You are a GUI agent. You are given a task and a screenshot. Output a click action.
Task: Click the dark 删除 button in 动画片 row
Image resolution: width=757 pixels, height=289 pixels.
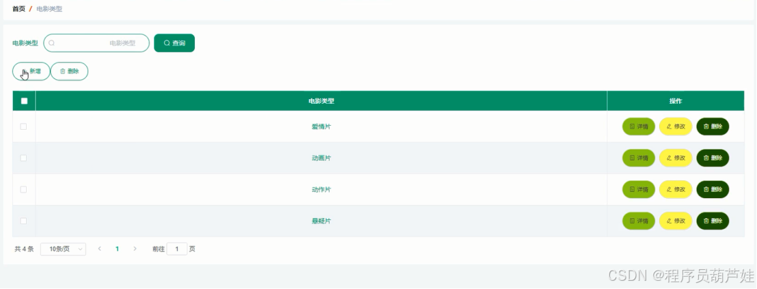[x=713, y=158]
